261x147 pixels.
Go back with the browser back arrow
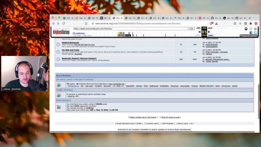(x=53, y=23)
